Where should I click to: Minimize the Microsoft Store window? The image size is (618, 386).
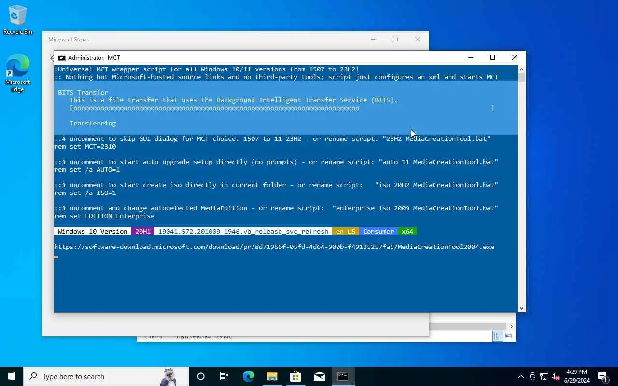373,39
